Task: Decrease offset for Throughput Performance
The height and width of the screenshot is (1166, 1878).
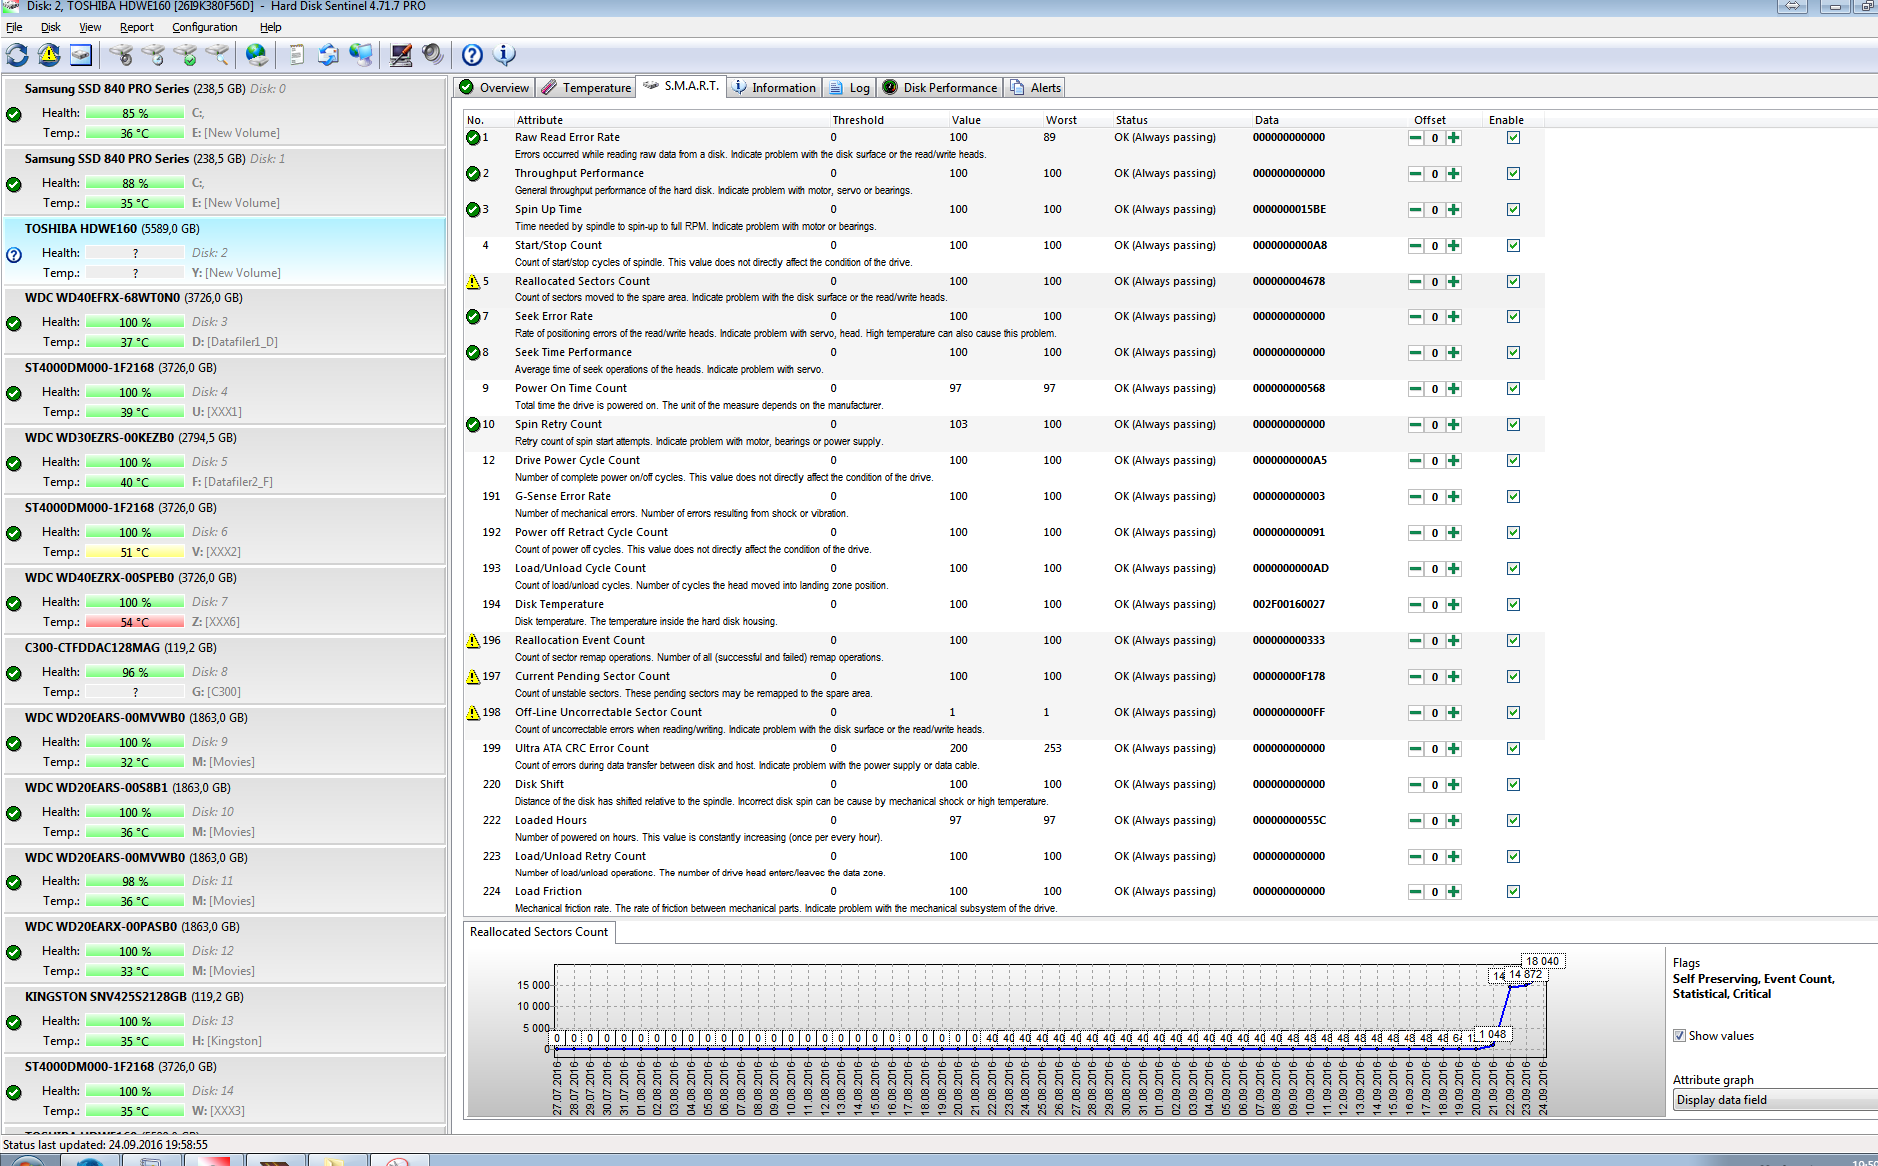Action: (x=1416, y=174)
